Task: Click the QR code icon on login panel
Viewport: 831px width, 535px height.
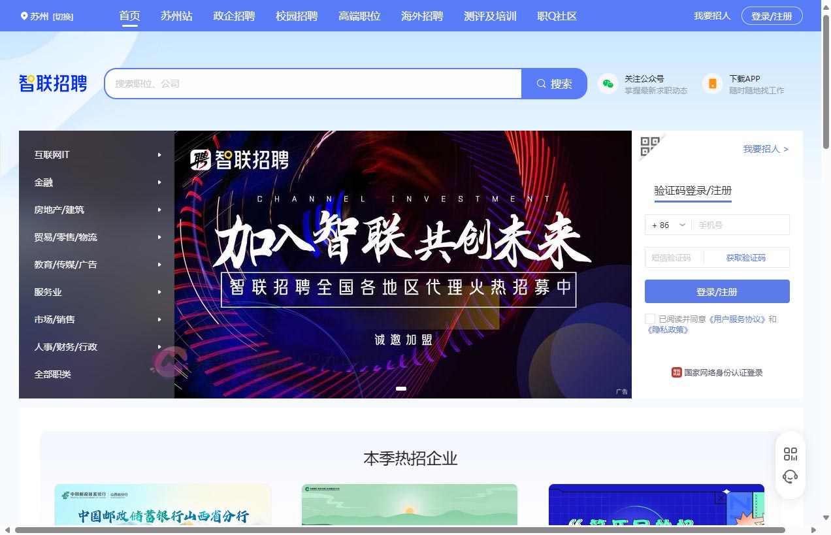Action: pos(649,148)
